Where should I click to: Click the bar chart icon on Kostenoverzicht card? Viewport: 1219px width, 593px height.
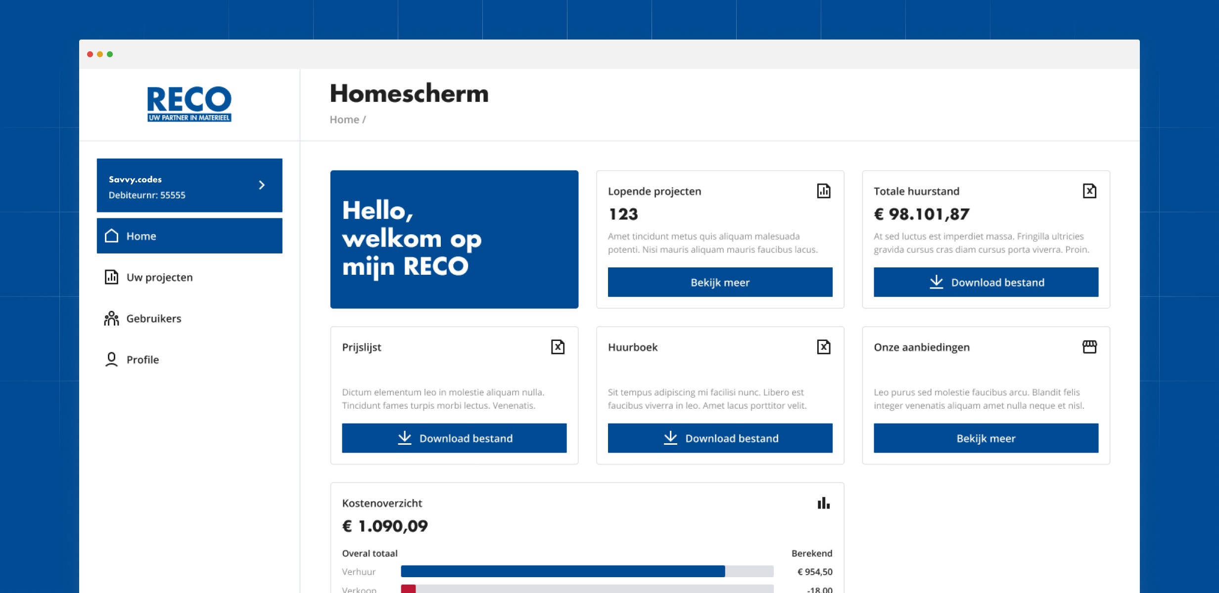point(824,503)
